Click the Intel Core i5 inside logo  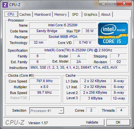[x=113, y=34]
